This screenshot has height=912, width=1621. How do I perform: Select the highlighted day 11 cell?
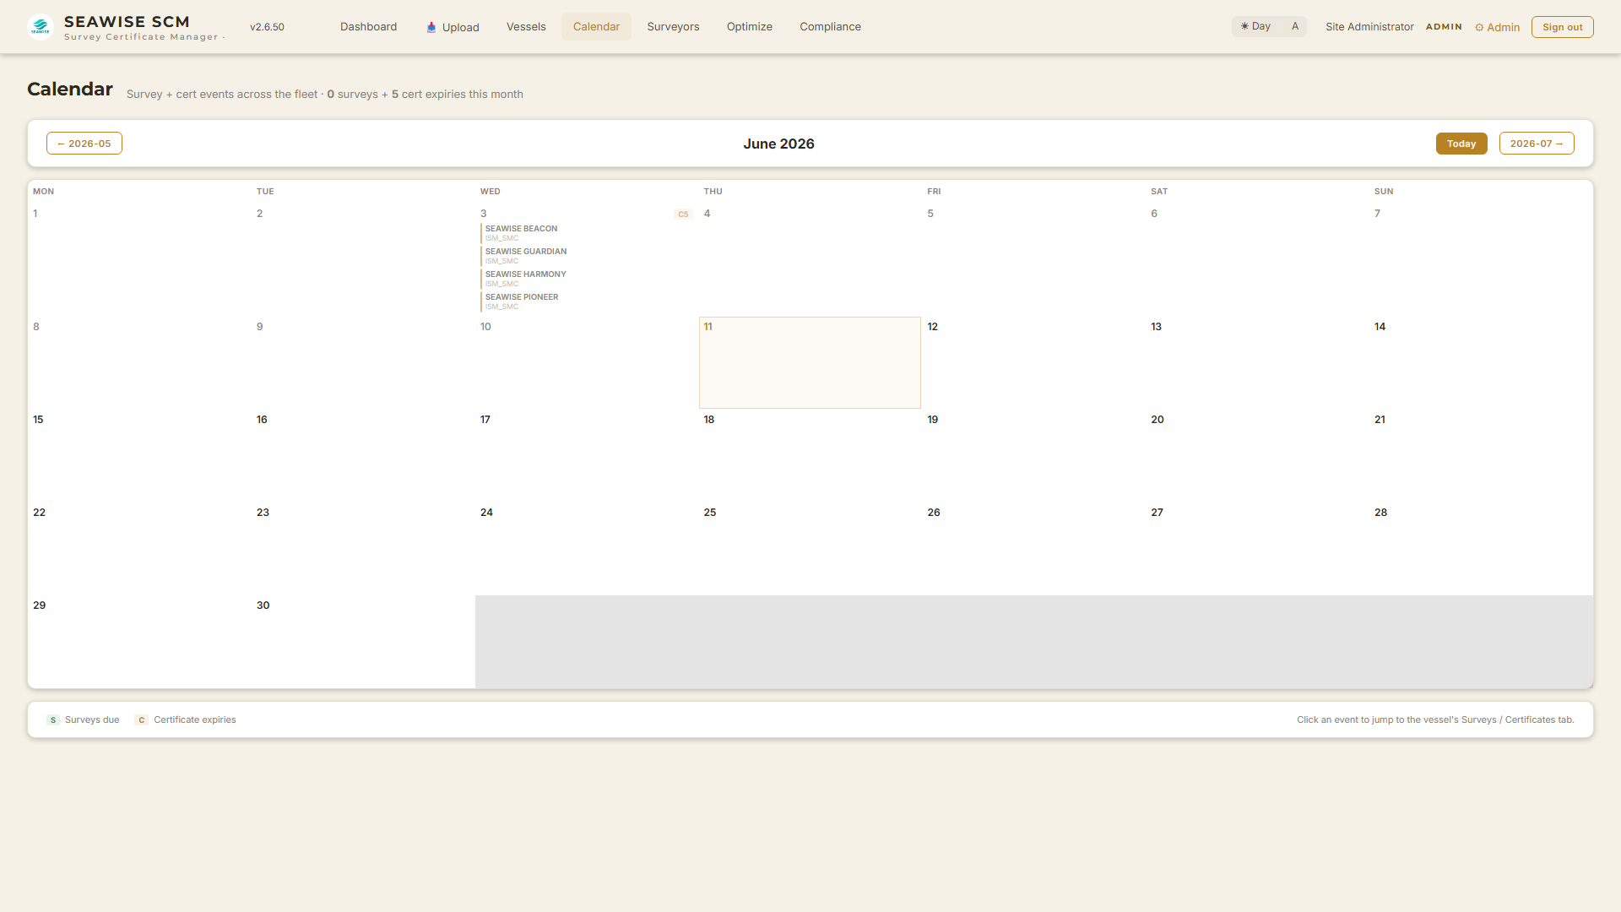pyautogui.click(x=810, y=363)
